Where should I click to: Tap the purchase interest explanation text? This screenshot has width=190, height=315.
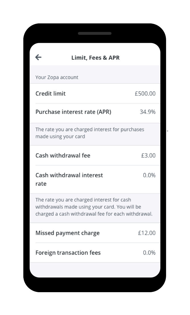click(x=90, y=133)
